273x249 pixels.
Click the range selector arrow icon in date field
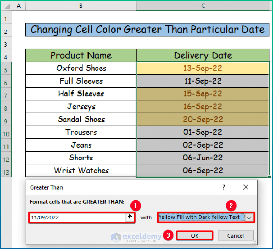[130, 217]
